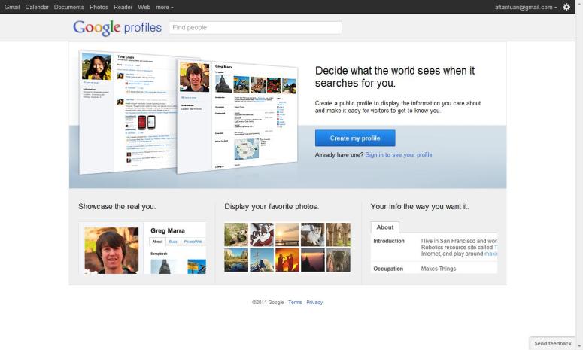583x350 pixels.
Task: Open Documents from top bar
Action: pyautogui.click(x=68, y=7)
